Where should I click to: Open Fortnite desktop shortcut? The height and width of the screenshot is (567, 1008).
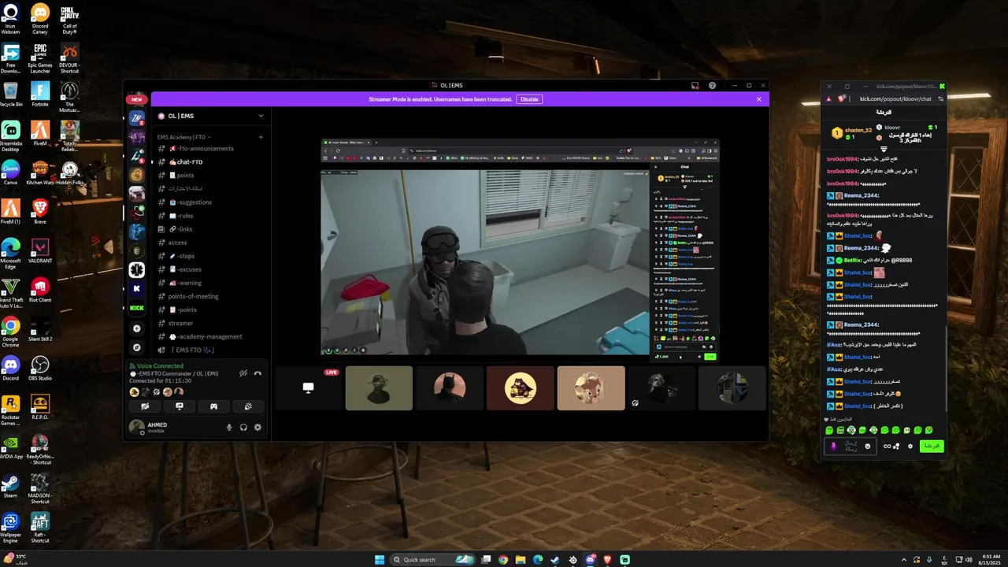point(40,94)
